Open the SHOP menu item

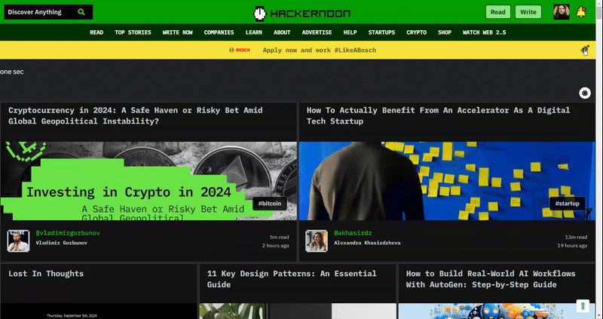pyautogui.click(x=445, y=32)
